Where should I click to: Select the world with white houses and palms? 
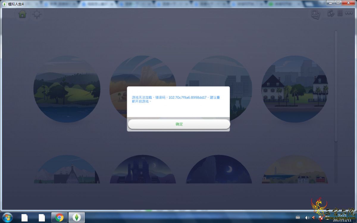tap(295, 89)
